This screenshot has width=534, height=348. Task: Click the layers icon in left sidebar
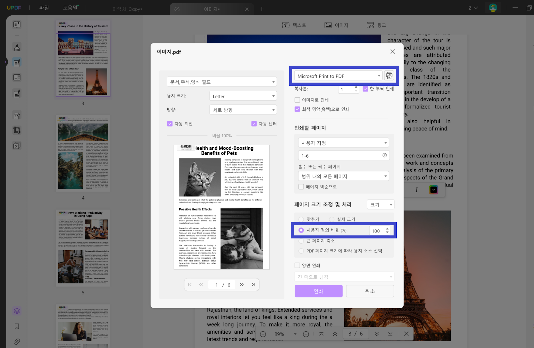point(17,311)
